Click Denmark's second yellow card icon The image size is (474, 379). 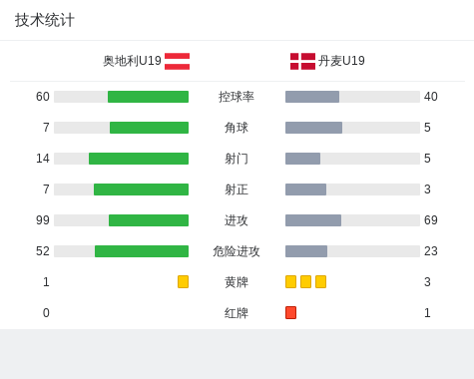click(305, 281)
